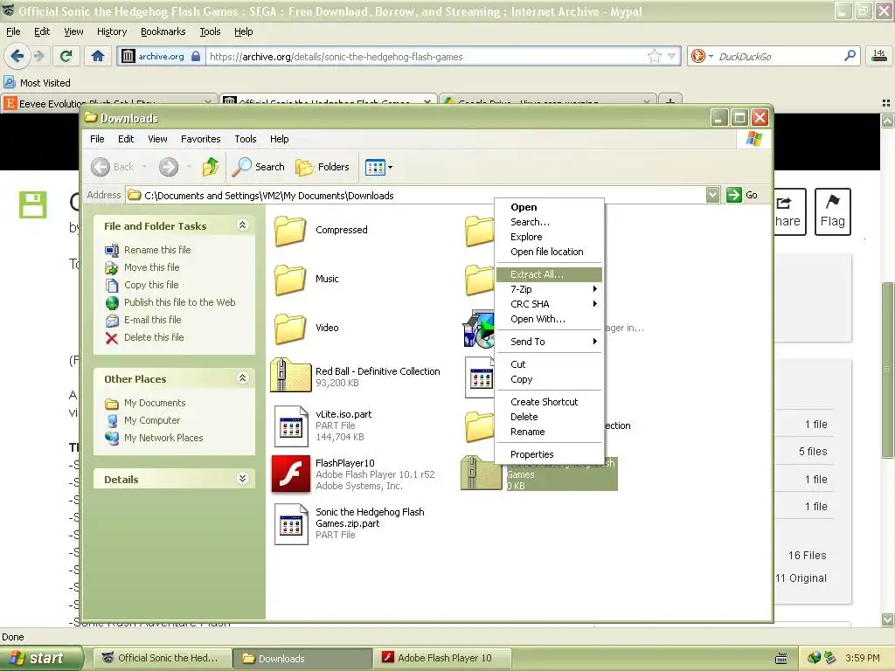Click the Go button next to address bar
Viewport: 895px width, 671px height.
click(x=743, y=195)
